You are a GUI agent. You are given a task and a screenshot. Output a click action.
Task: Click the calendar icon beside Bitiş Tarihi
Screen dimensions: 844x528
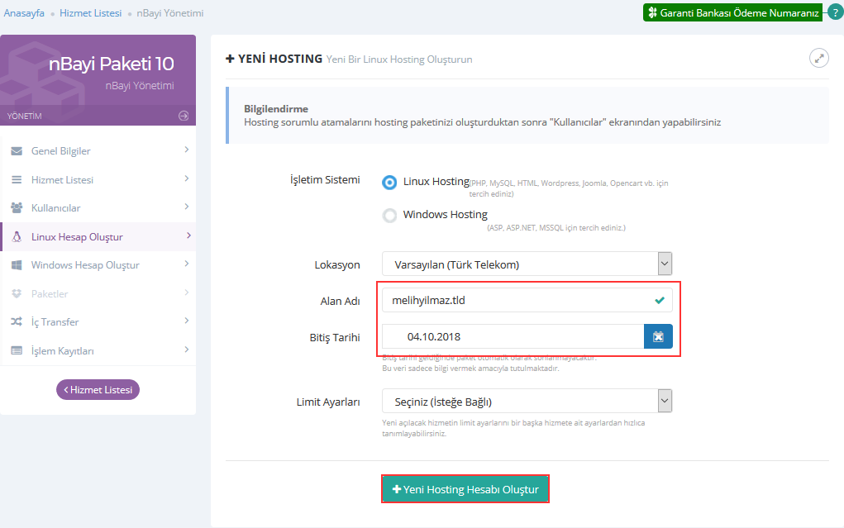658,336
